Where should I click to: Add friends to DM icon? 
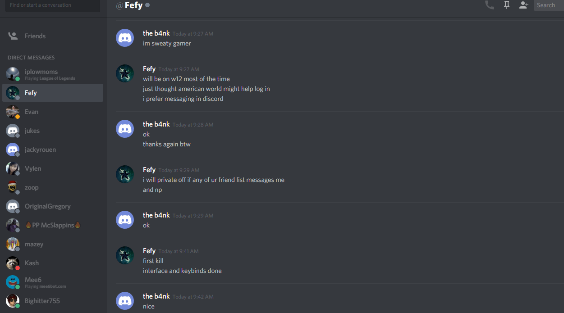(523, 5)
